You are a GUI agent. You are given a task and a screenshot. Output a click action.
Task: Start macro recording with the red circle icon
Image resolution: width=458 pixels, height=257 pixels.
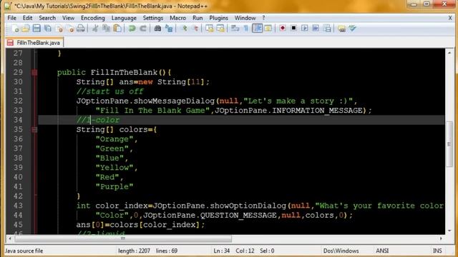pos(283,29)
